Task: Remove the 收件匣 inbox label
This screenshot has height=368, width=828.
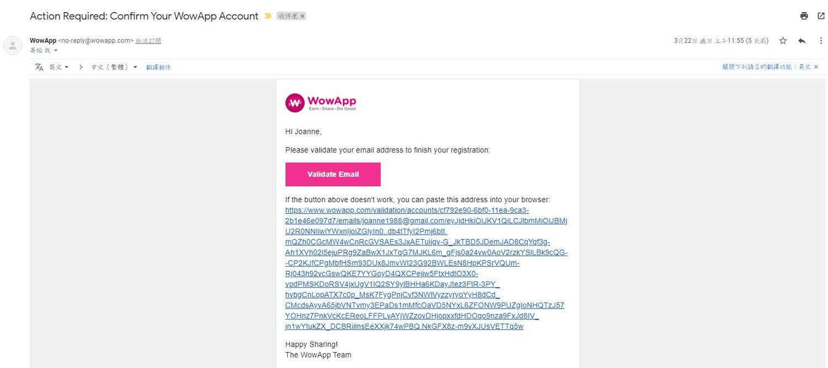Action: (302, 17)
